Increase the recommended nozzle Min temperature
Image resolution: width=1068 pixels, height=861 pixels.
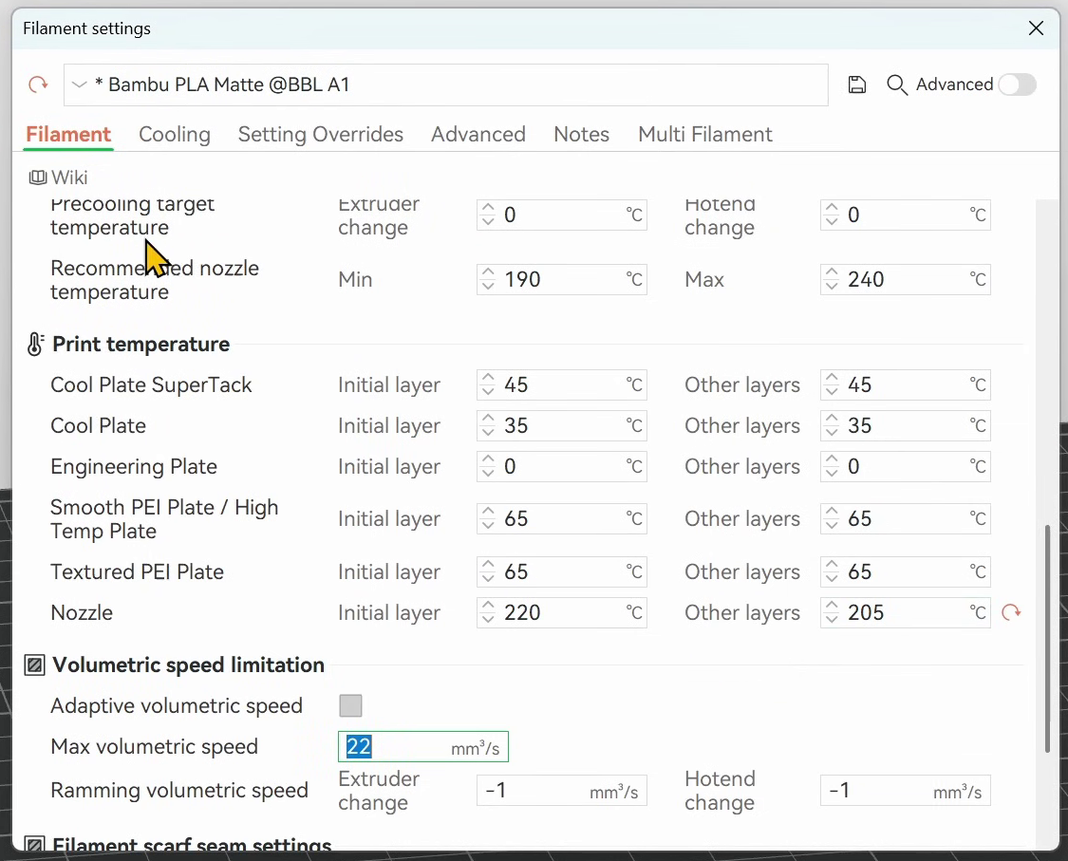[x=488, y=272]
